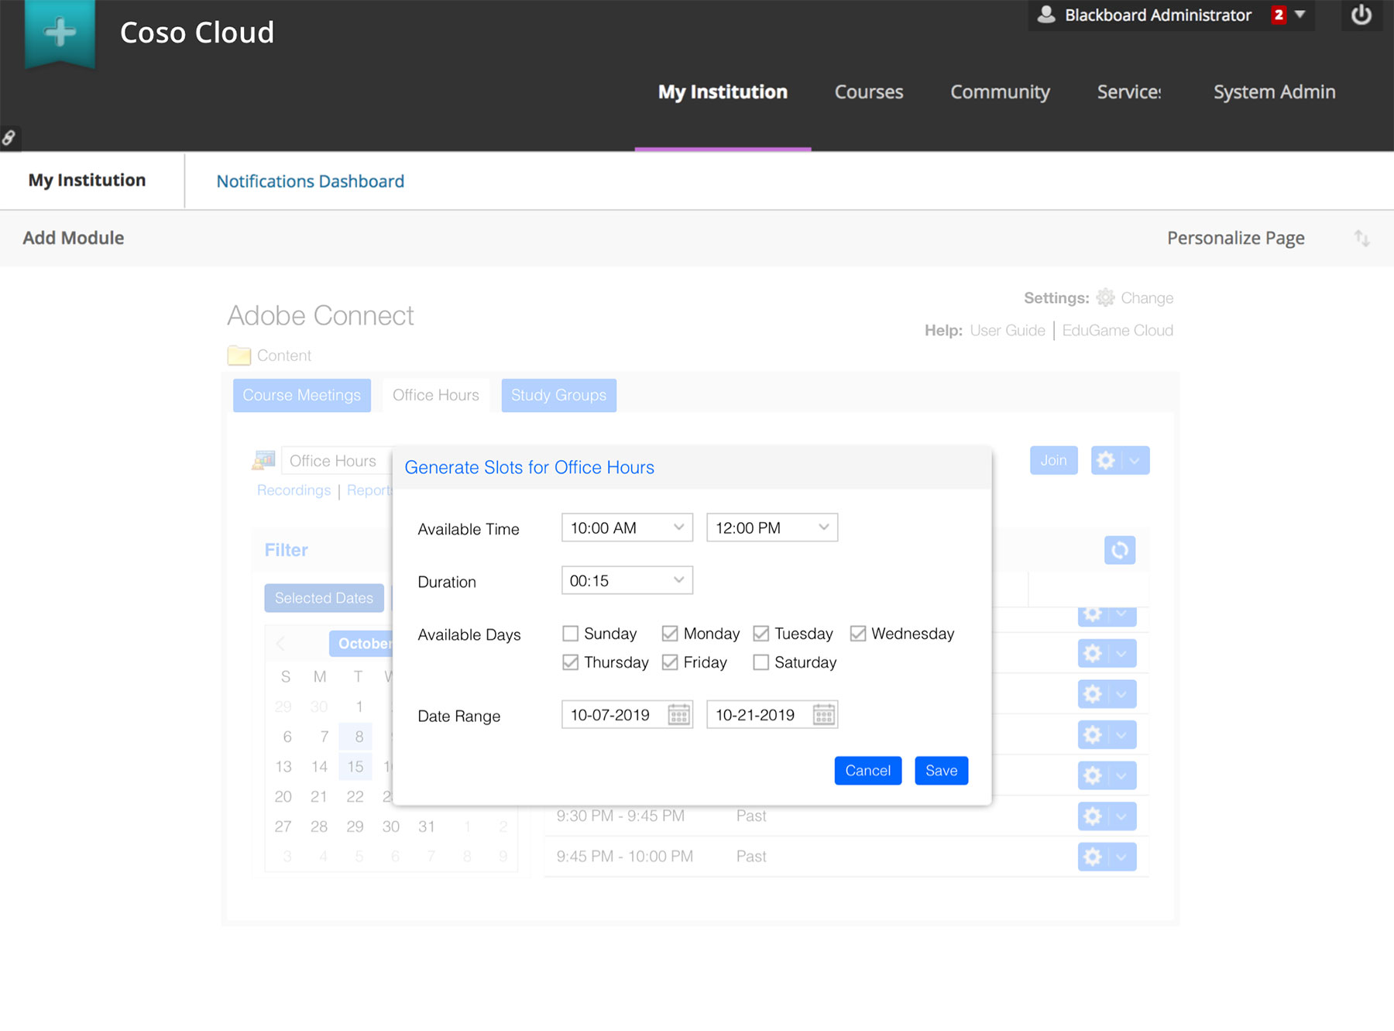Click the reorder modules arrows icon
The width and height of the screenshot is (1394, 1031).
1361,238
